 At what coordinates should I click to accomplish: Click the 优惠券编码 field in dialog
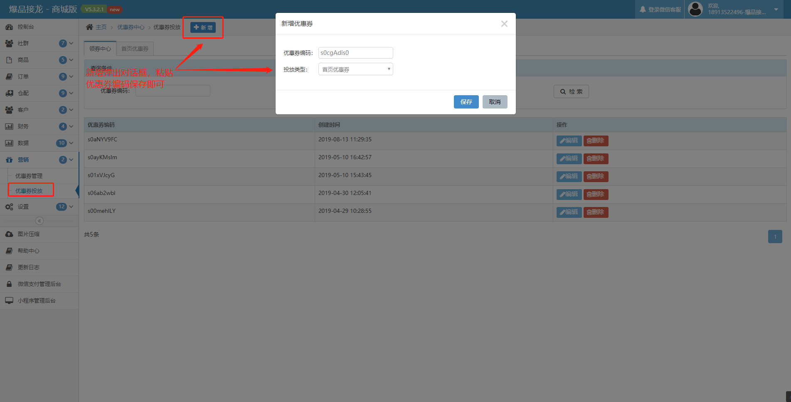click(x=356, y=53)
